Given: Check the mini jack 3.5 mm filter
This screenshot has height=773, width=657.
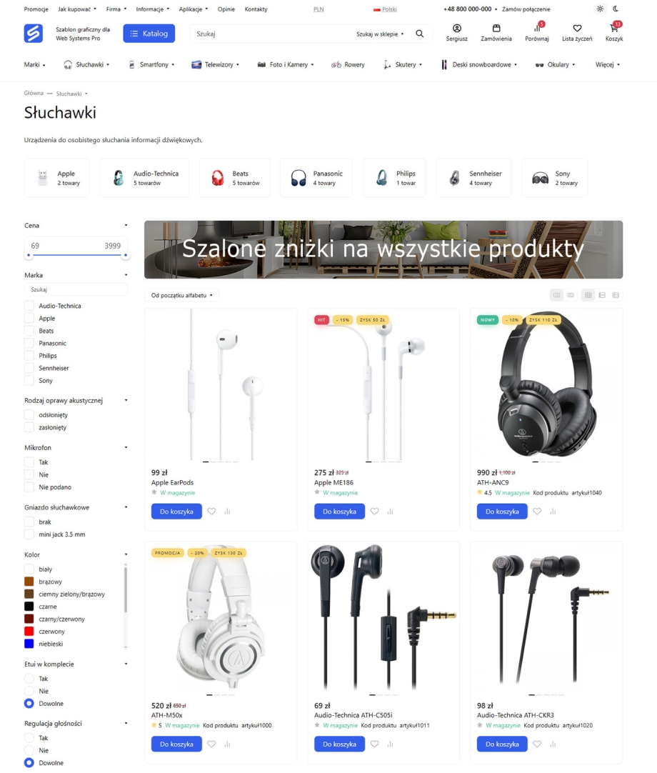Looking at the screenshot, I should 29,534.
